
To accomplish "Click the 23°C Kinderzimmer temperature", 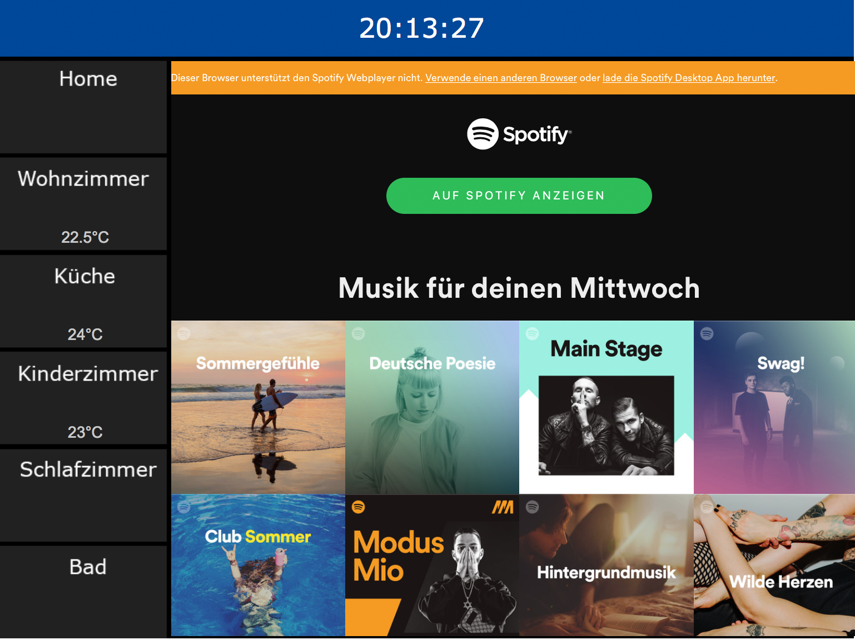I will pos(85,432).
